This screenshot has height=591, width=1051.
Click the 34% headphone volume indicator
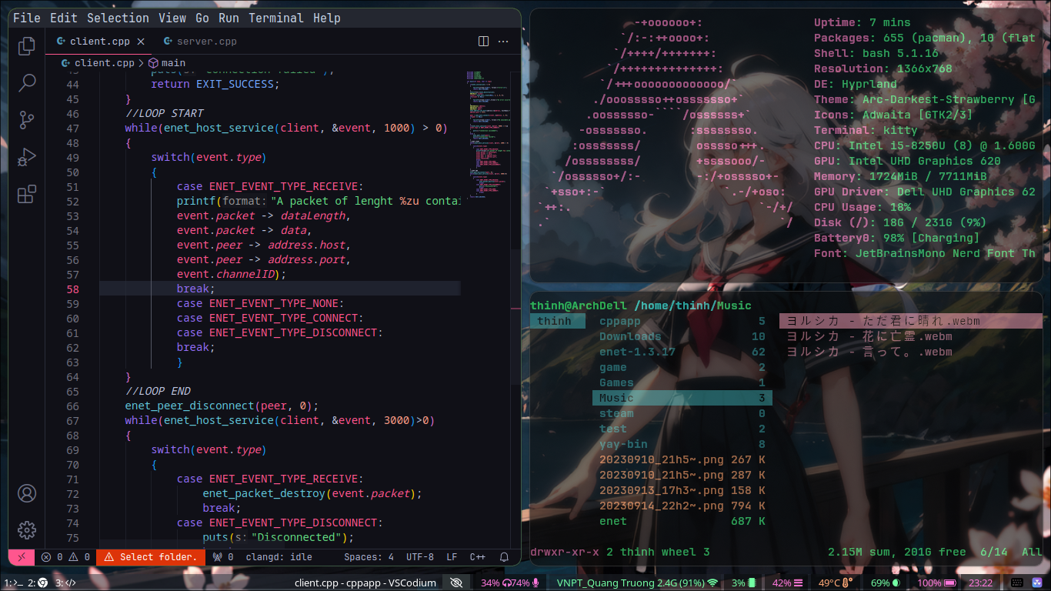click(x=497, y=583)
